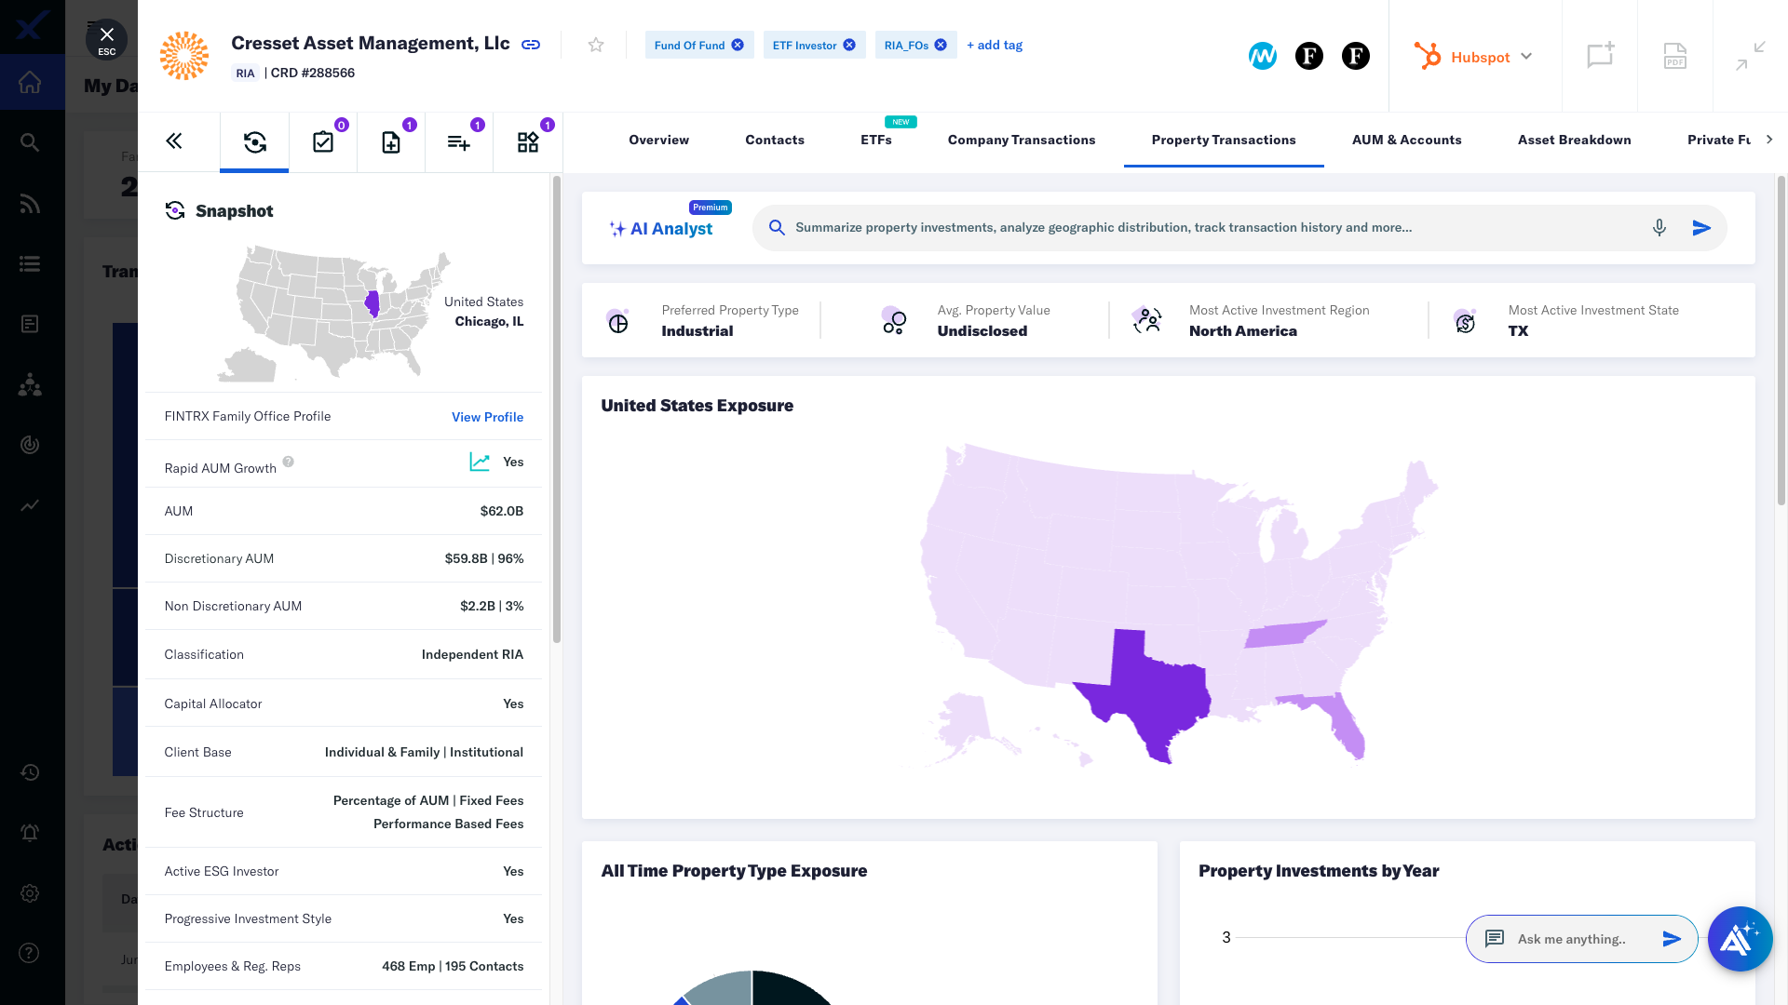Select the Snapshot panel icon
Viewport: 1788px width, 1005px height.
tap(254, 141)
